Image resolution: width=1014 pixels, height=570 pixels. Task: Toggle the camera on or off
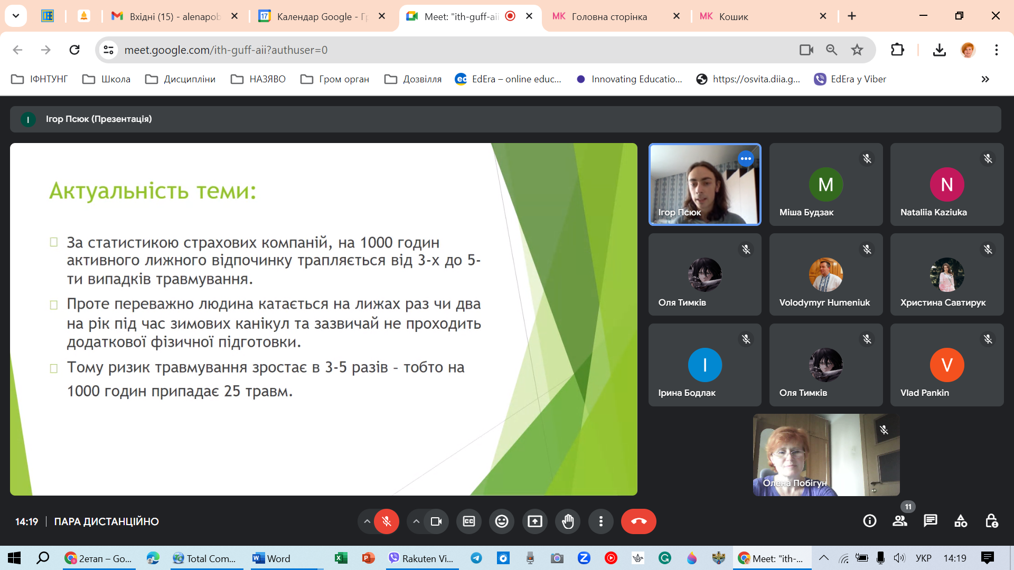(436, 521)
